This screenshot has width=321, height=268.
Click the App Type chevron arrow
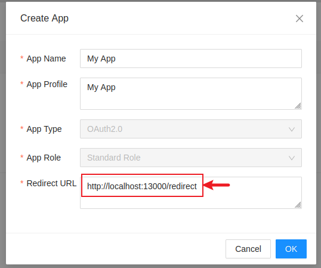292,129
